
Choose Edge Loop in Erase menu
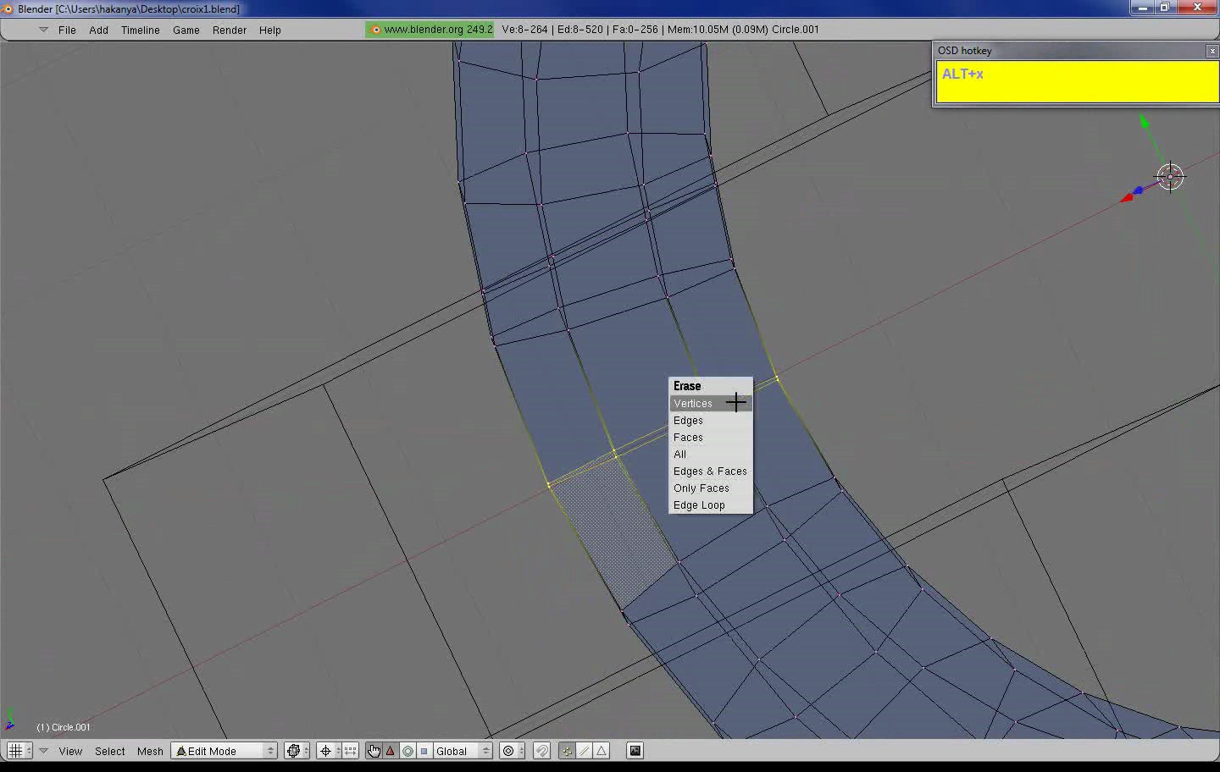[711, 505]
